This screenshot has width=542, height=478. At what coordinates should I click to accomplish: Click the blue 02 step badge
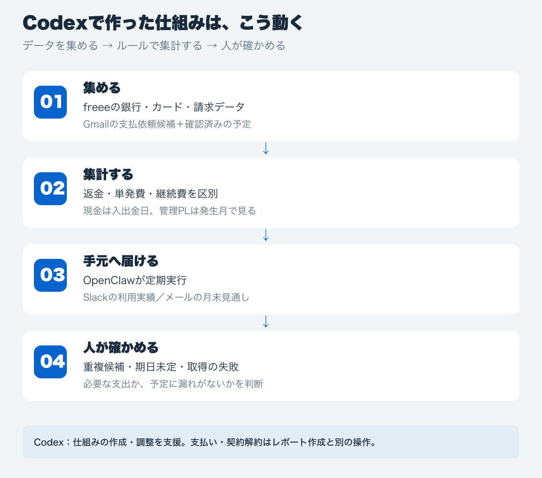(50, 188)
